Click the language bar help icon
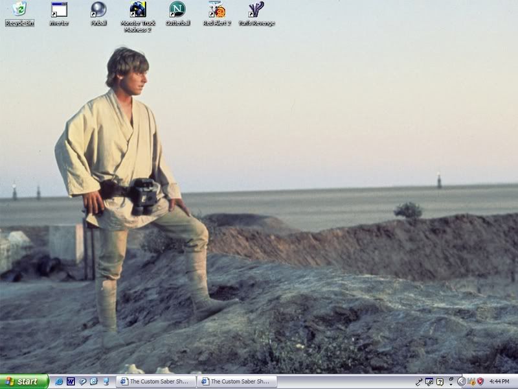This screenshot has width=518, height=389. coord(440,382)
